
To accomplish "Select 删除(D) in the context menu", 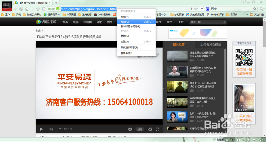I will 136,36.
